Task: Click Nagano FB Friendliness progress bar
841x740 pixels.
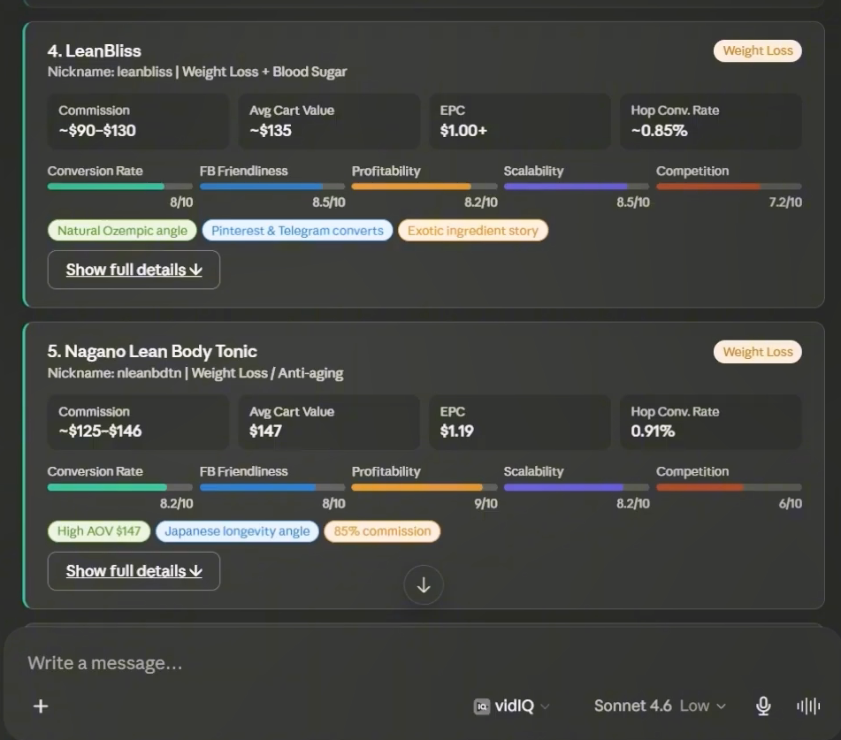Action: [x=272, y=487]
